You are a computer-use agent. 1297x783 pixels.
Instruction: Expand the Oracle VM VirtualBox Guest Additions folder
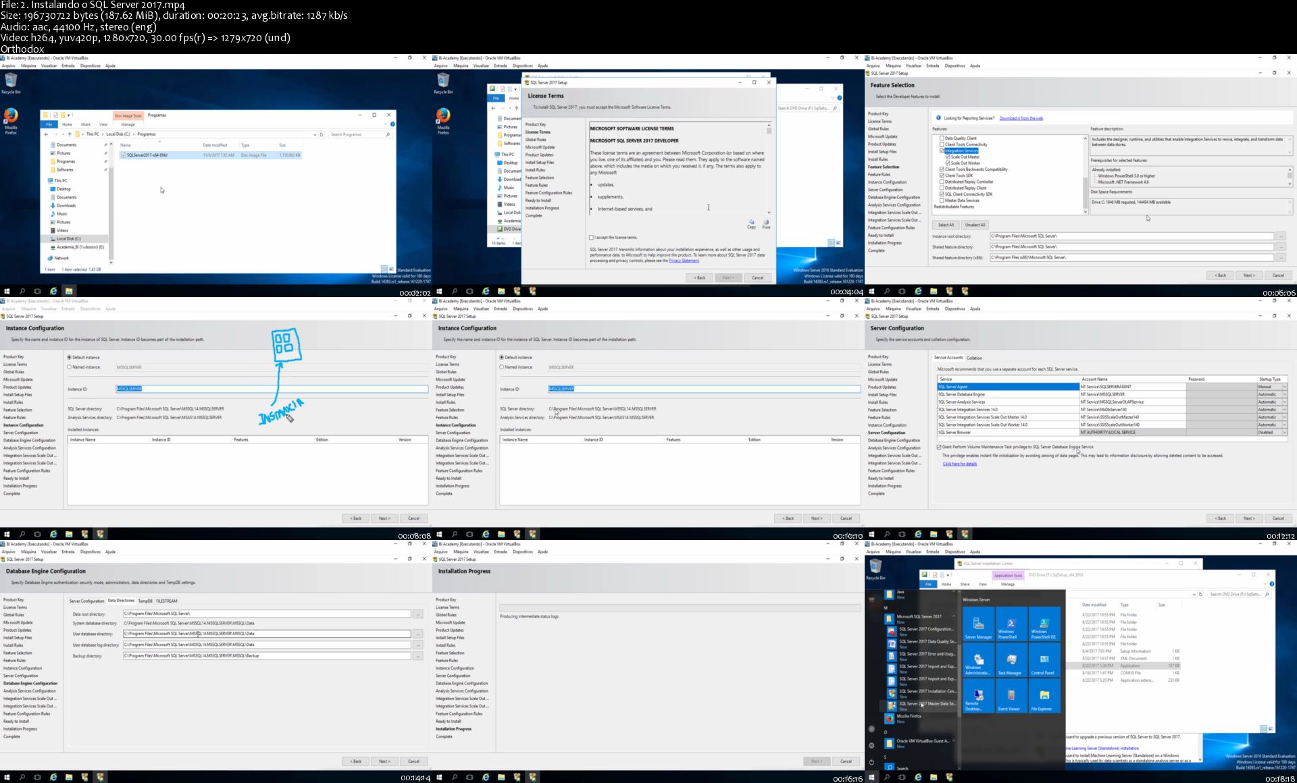pyautogui.click(x=954, y=740)
